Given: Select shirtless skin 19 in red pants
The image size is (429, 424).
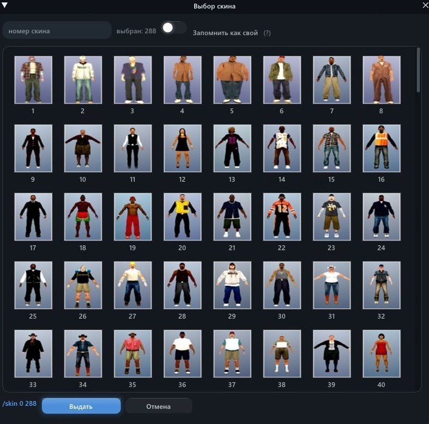Looking at the screenshot, I should click(133, 217).
